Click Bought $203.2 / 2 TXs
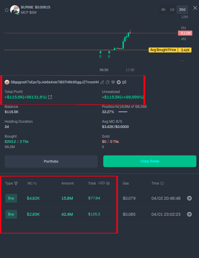This screenshot has width=199, height=258. pos(16,141)
